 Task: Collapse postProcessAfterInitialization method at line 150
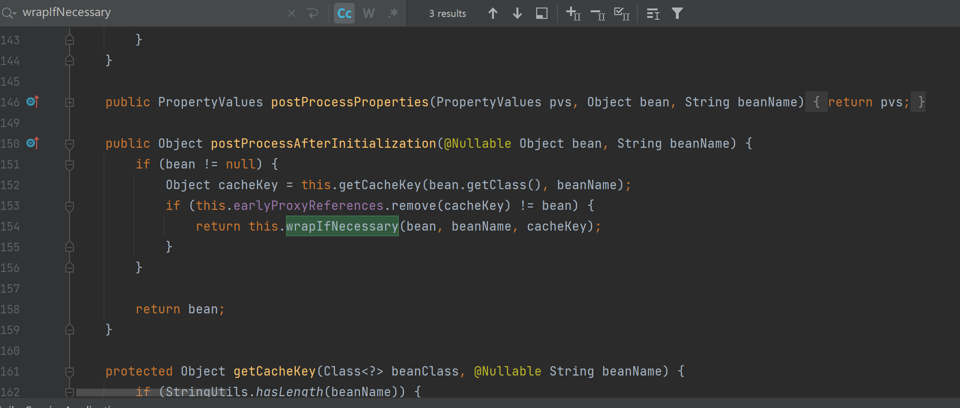click(x=70, y=144)
